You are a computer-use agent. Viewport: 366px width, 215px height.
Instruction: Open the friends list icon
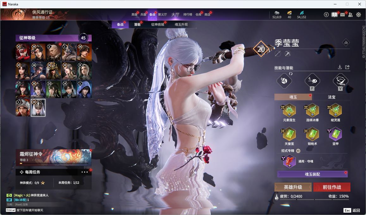point(350,15)
